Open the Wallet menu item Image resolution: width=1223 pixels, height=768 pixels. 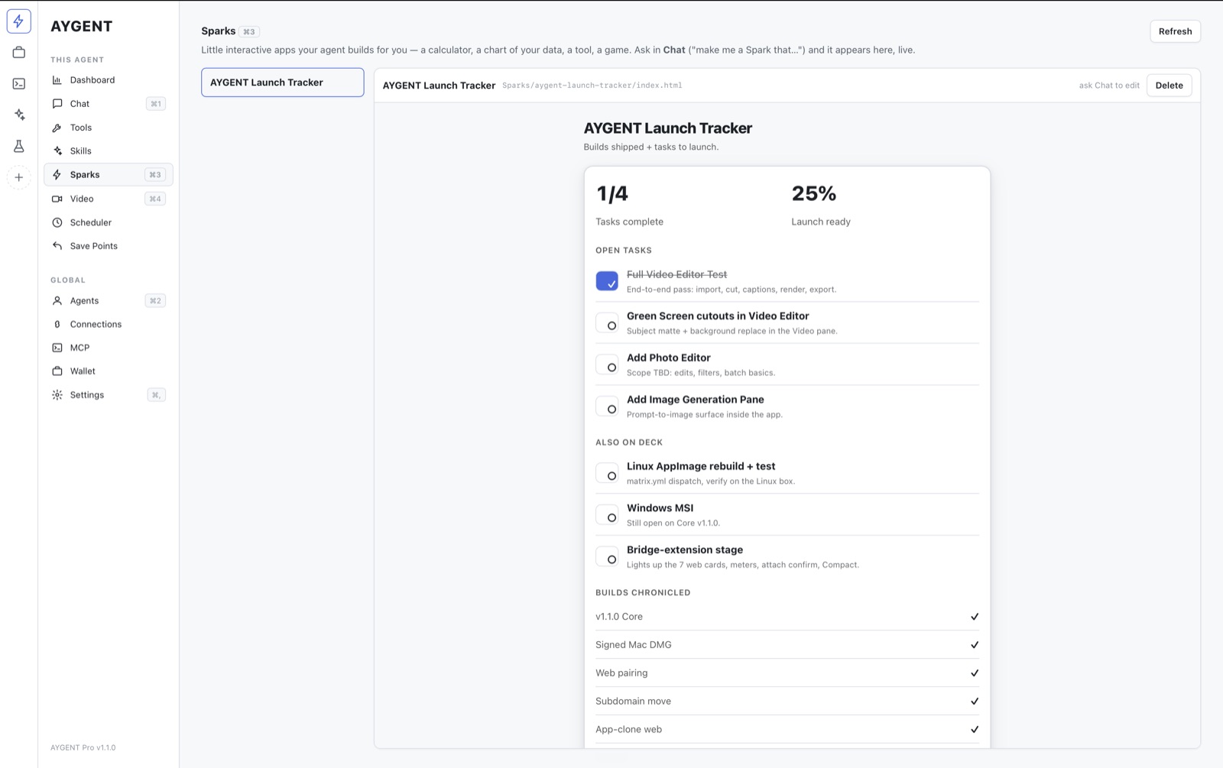[109, 371]
